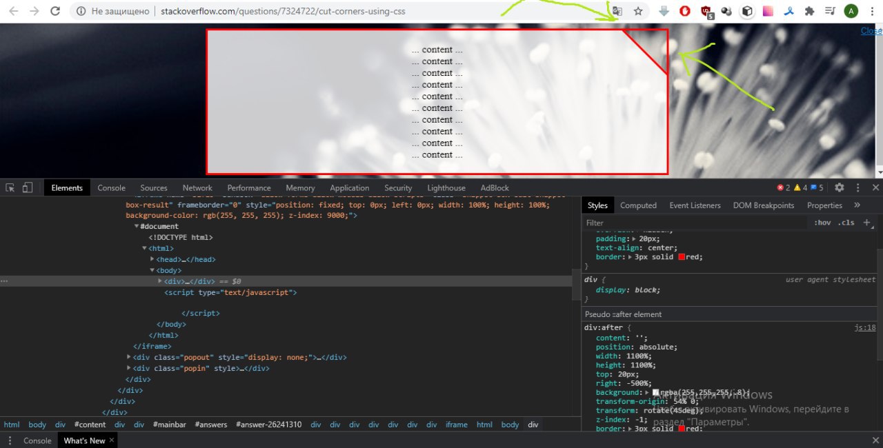
Task: Focus the Styles Filter input field
Action: coord(695,223)
